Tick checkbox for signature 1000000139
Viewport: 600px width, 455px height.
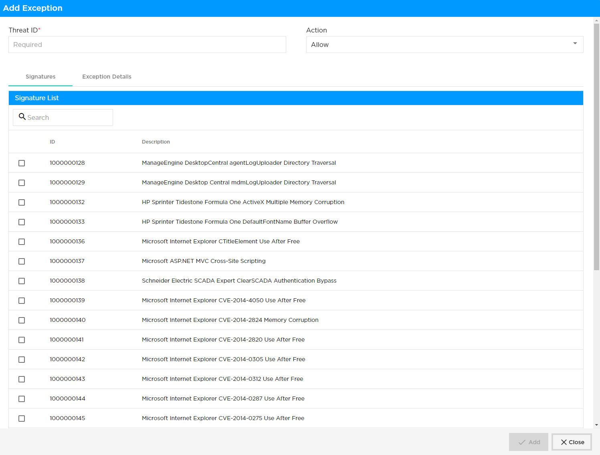(22, 301)
